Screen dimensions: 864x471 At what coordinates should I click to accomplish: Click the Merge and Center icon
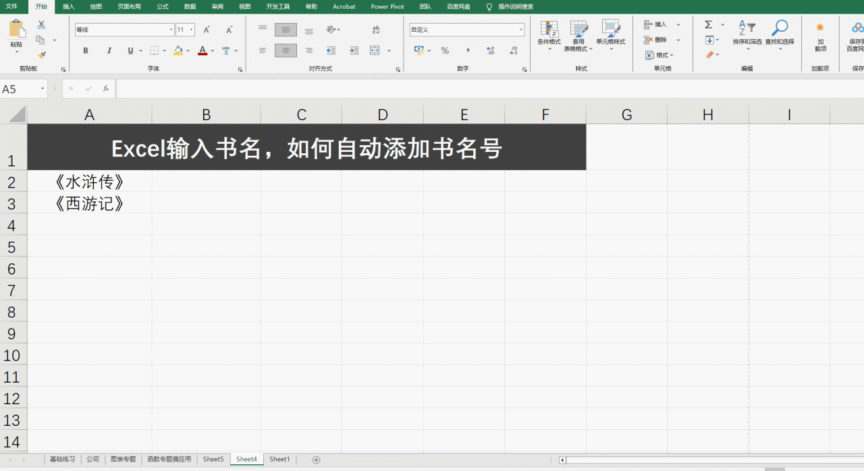(374, 51)
